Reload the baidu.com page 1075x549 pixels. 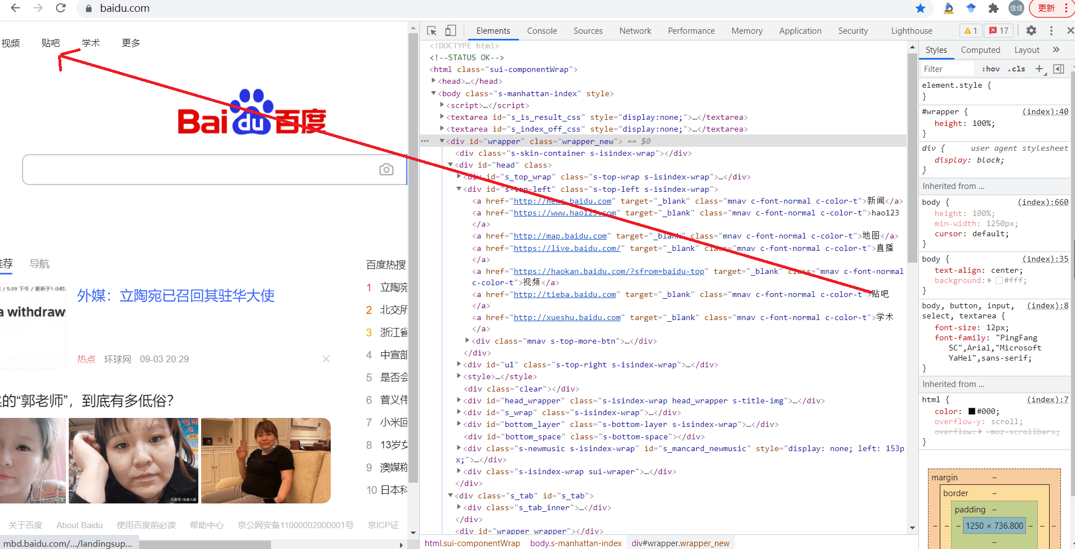click(x=60, y=8)
